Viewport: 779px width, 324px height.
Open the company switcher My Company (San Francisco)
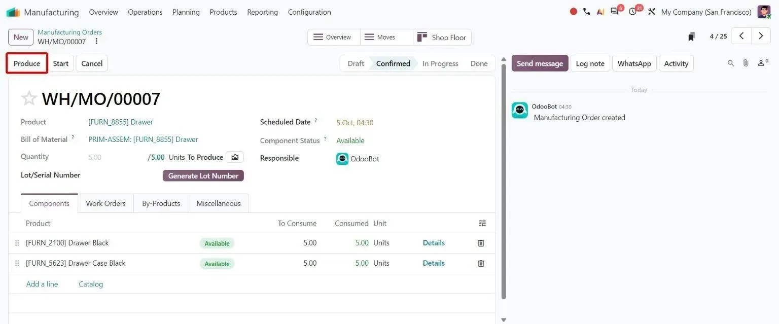click(706, 12)
